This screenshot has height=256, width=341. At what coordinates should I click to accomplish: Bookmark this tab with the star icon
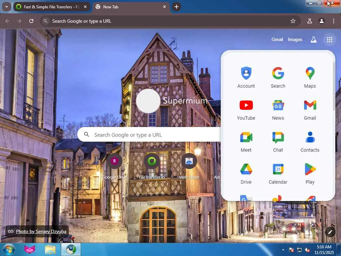[x=293, y=21]
